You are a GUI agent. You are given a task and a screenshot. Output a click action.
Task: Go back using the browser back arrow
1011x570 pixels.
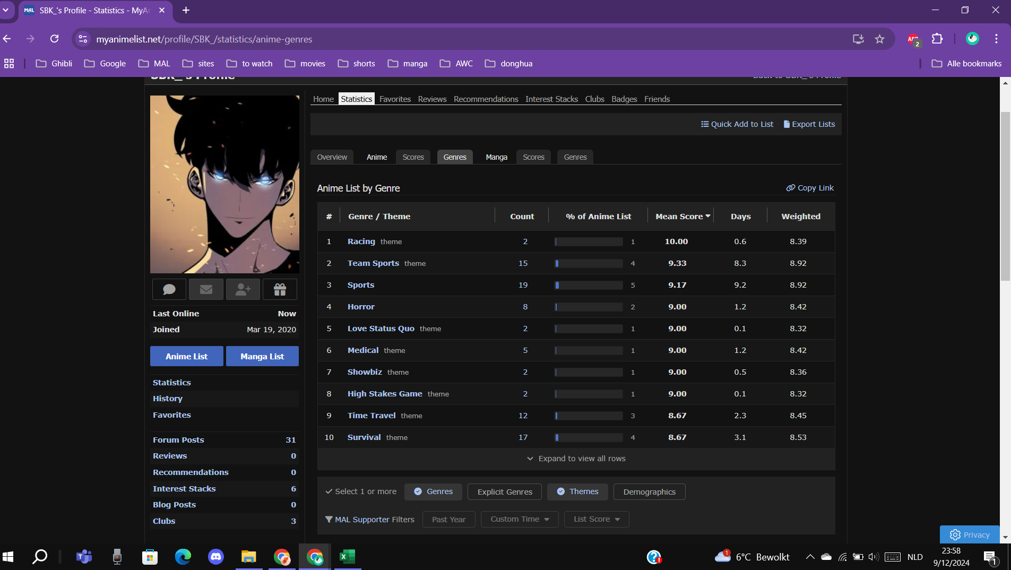(7, 39)
